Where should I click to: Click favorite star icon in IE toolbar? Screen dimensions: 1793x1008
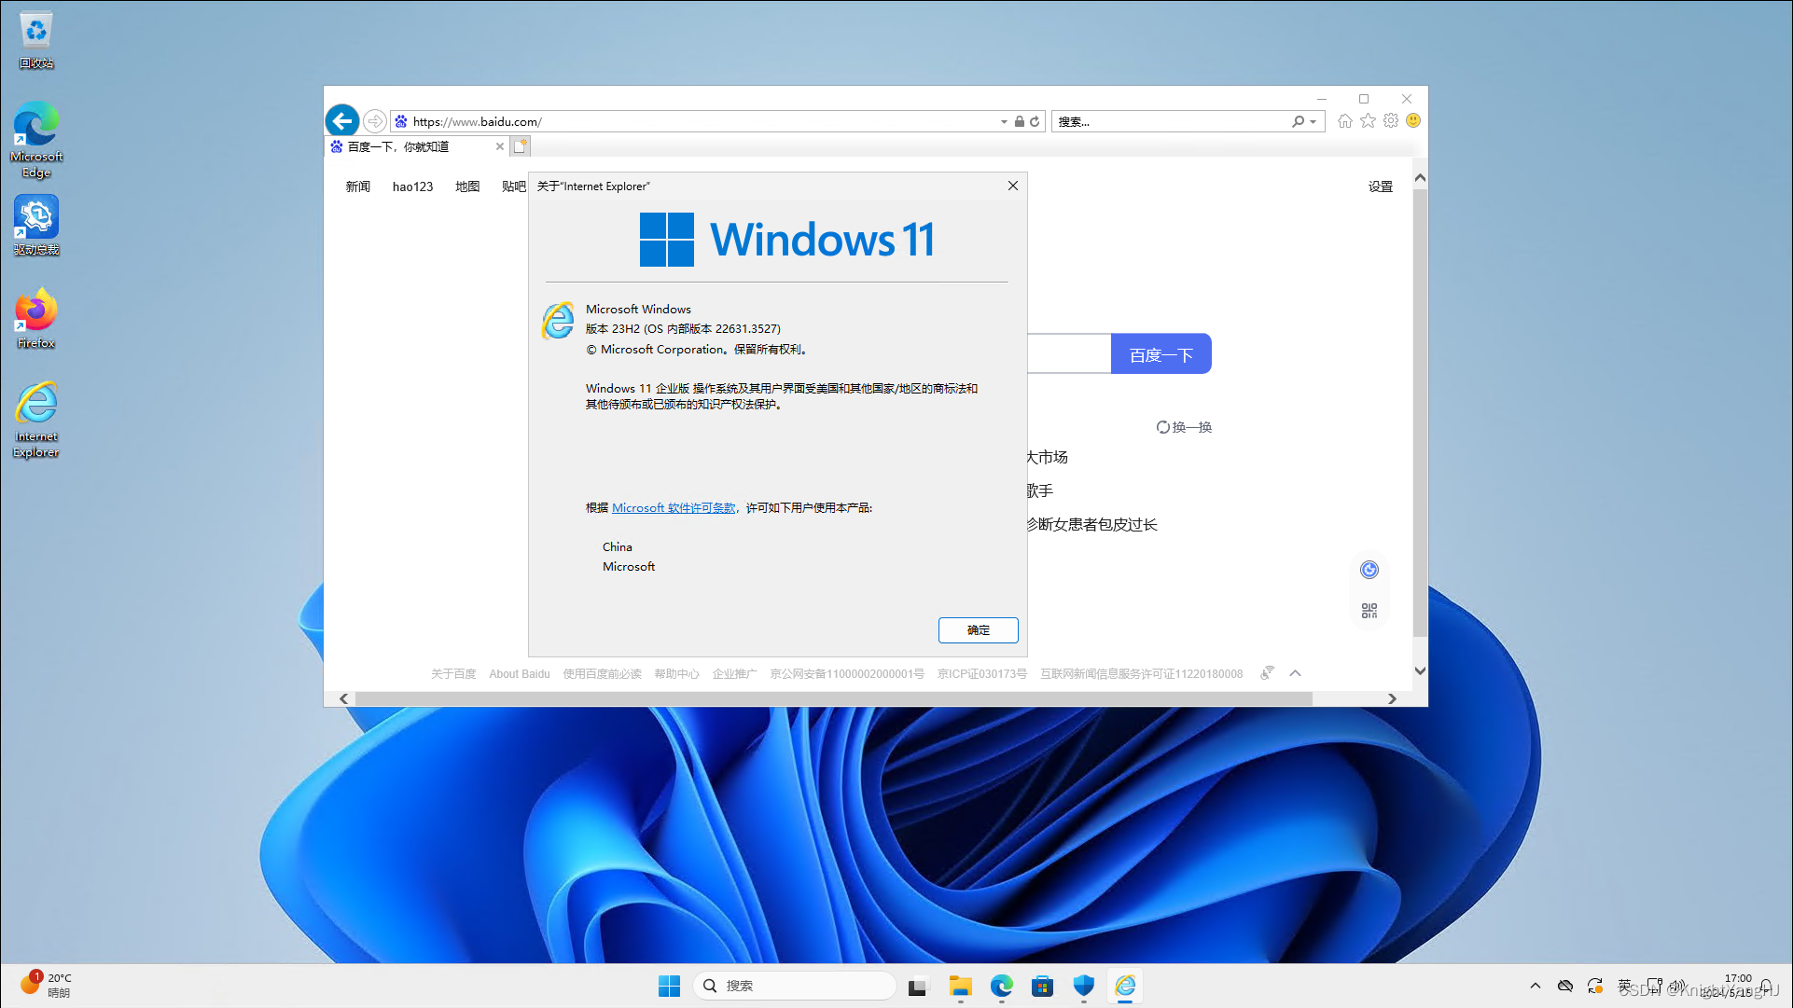[1369, 120]
